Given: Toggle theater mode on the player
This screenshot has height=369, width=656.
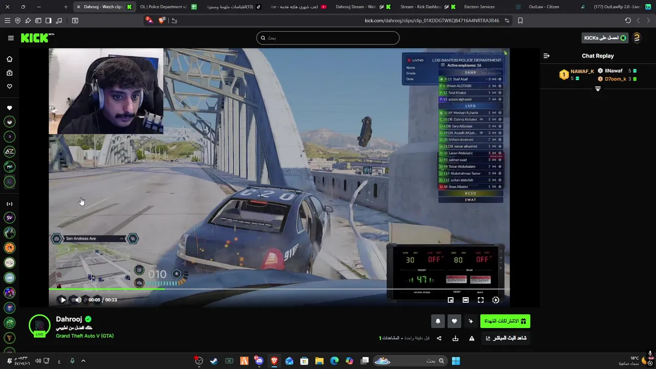Looking at the screenshot, I should (x=465, y=300).
